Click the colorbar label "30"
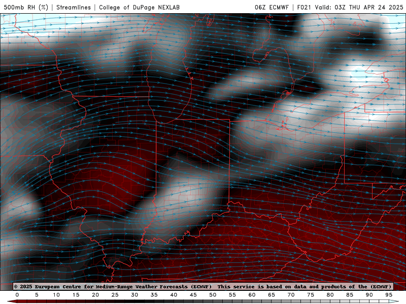406x304 pixels. (x=134, y=295)
